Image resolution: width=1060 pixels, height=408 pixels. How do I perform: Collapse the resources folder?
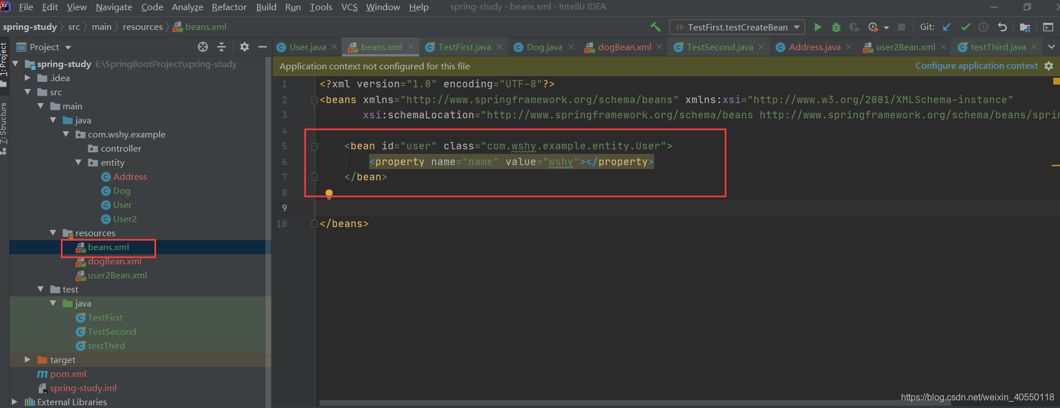[x=53, y=233]
